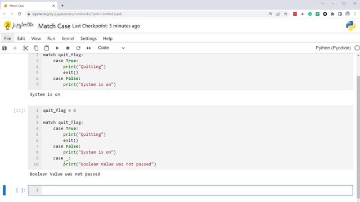Open a new browser tab
Screen dimensions: 360x202
pos(62,6)
